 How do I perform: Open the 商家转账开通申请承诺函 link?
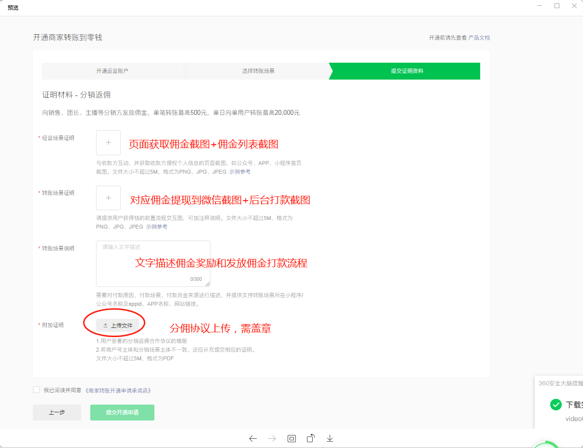121,391
